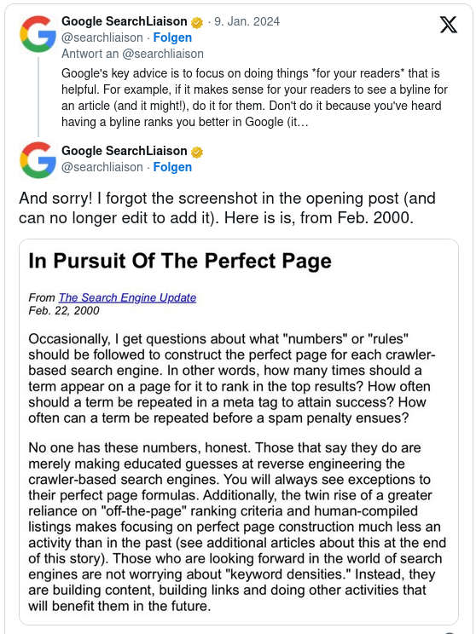Image resolution: width=476 pixels, height=634 pixels.
Task: Open the attached article screenshot image
Action: click(x=239, y=432)
